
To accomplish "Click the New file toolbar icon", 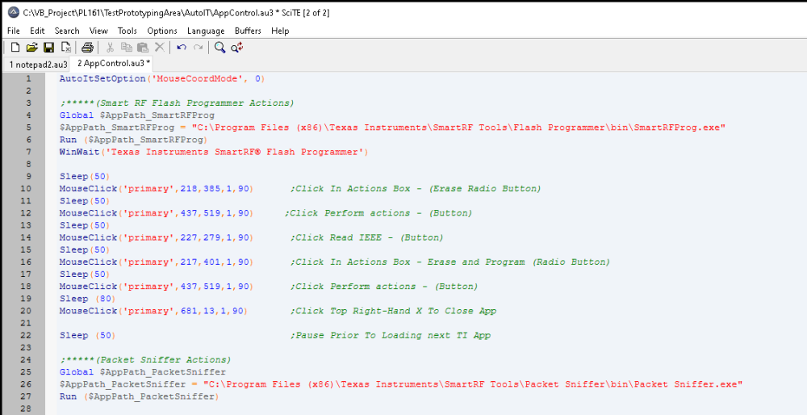I will tap(15, 48).
